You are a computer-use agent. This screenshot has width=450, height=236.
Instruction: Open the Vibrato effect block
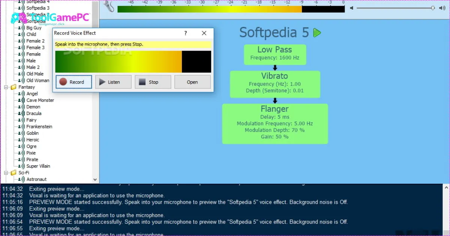click(x=275, y=84)
